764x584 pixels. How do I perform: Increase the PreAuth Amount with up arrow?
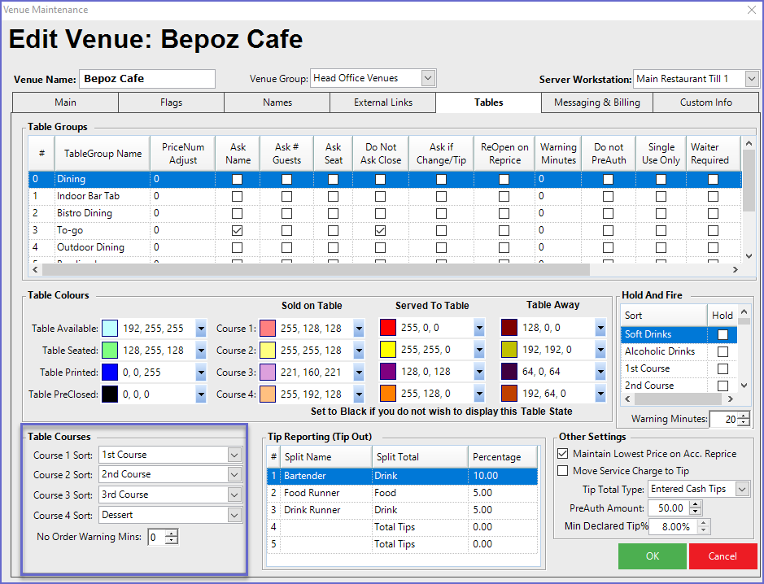click(696, 504)
